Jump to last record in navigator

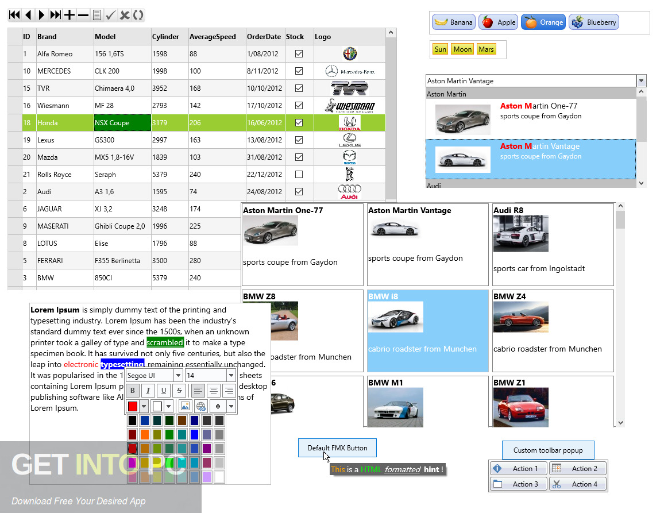pyautogui.click(x=55, y=15)
